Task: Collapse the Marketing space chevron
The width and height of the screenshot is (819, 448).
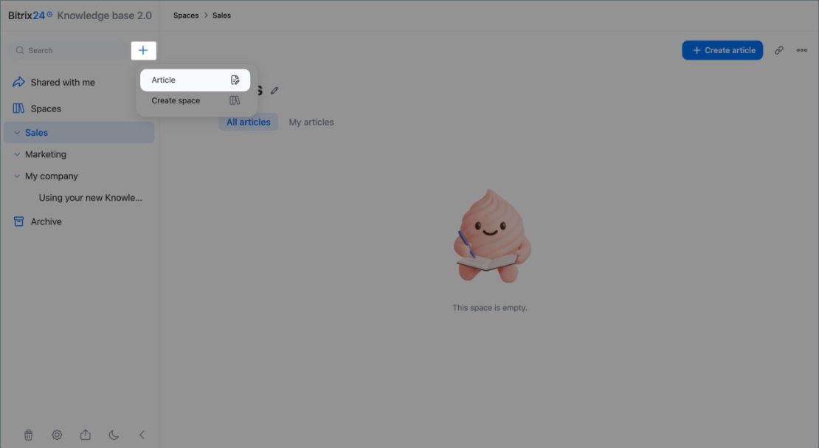Action: [17, 154]
